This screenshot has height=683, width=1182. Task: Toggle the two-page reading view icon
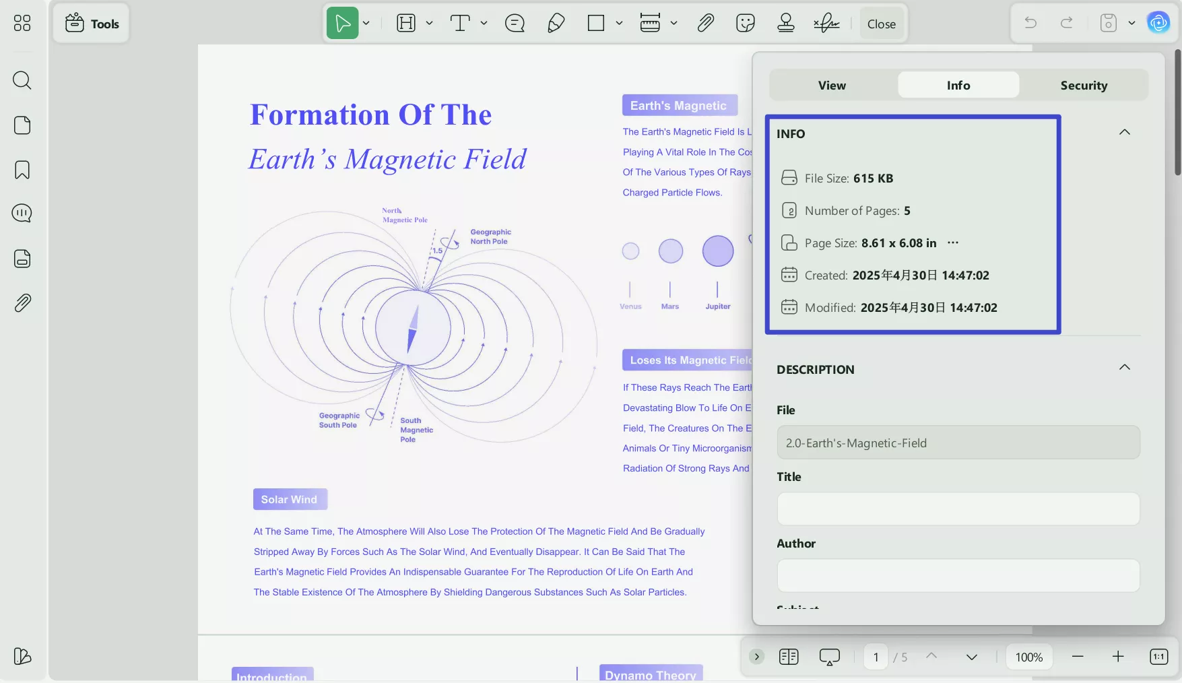point(789,657)
